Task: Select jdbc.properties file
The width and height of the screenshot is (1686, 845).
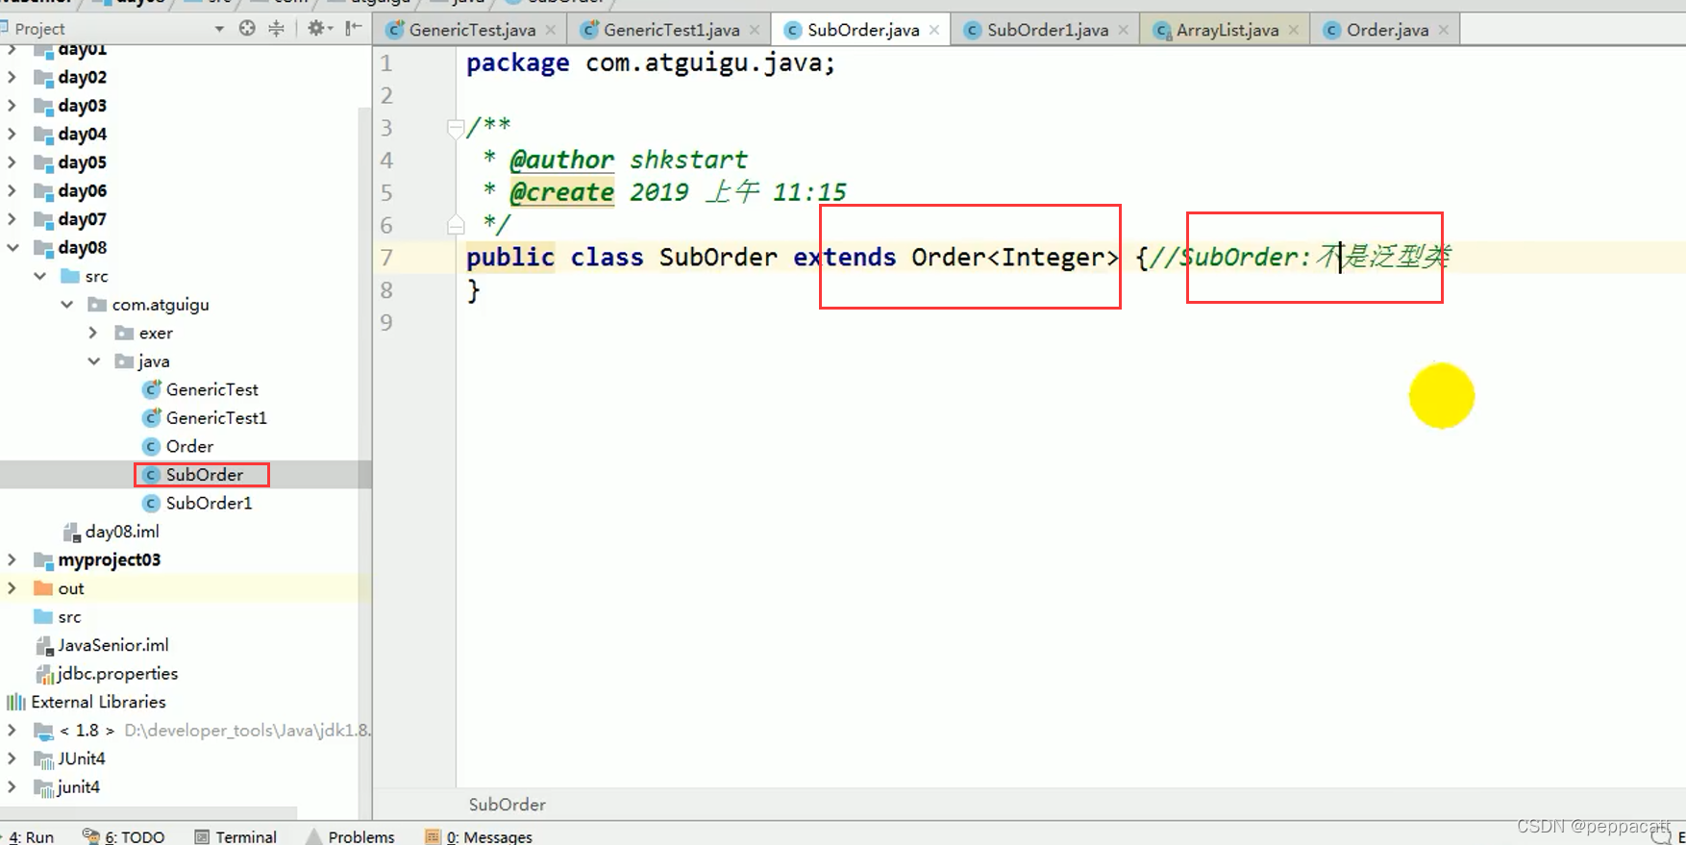Action: [107, 673]
